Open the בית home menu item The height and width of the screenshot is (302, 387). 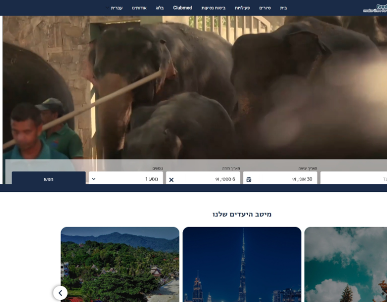coord(283,8)
